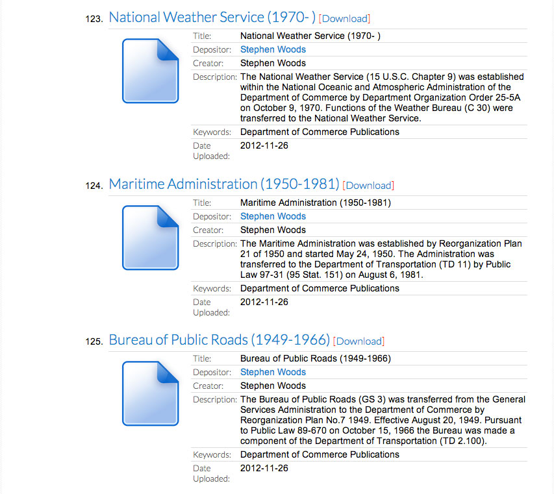Click upload date 2012-11-26 of Bureau of Public Roads

pyautogui.click(x=264, y=468)
